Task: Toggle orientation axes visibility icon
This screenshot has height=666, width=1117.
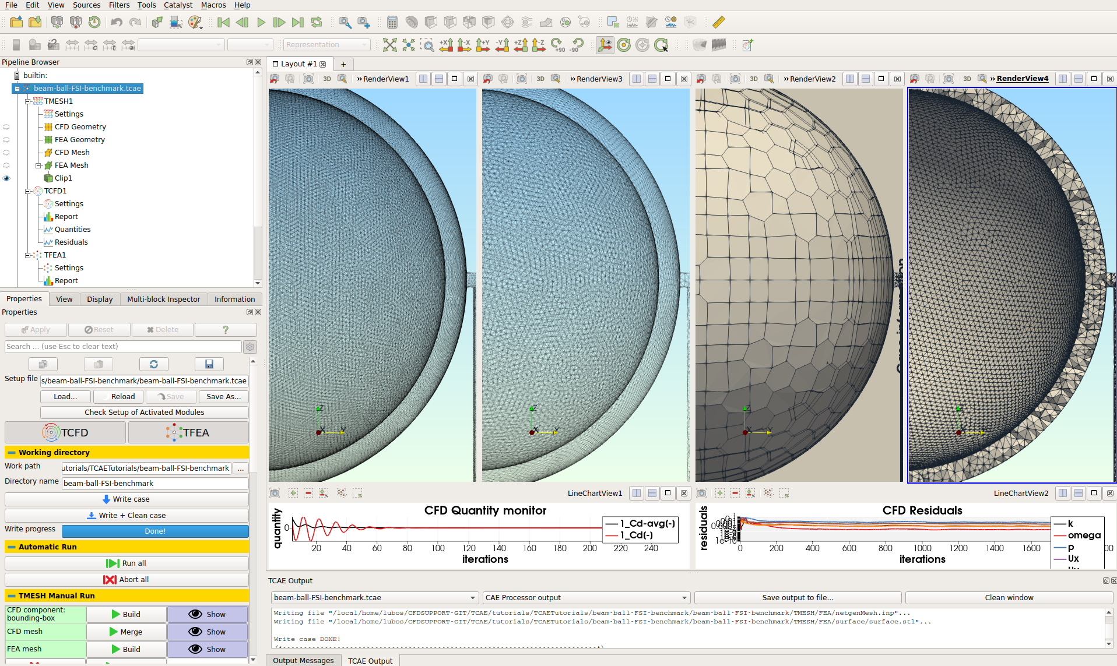Action: coord(605,45)
